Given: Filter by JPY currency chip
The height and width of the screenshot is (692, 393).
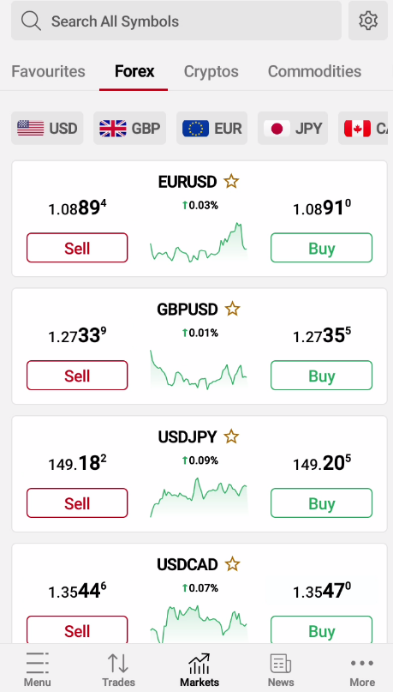Looking at the screenshot, I should tap(293, 129).
